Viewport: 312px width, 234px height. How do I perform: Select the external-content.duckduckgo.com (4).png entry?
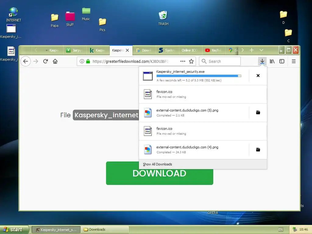click(x=194, y=150)
